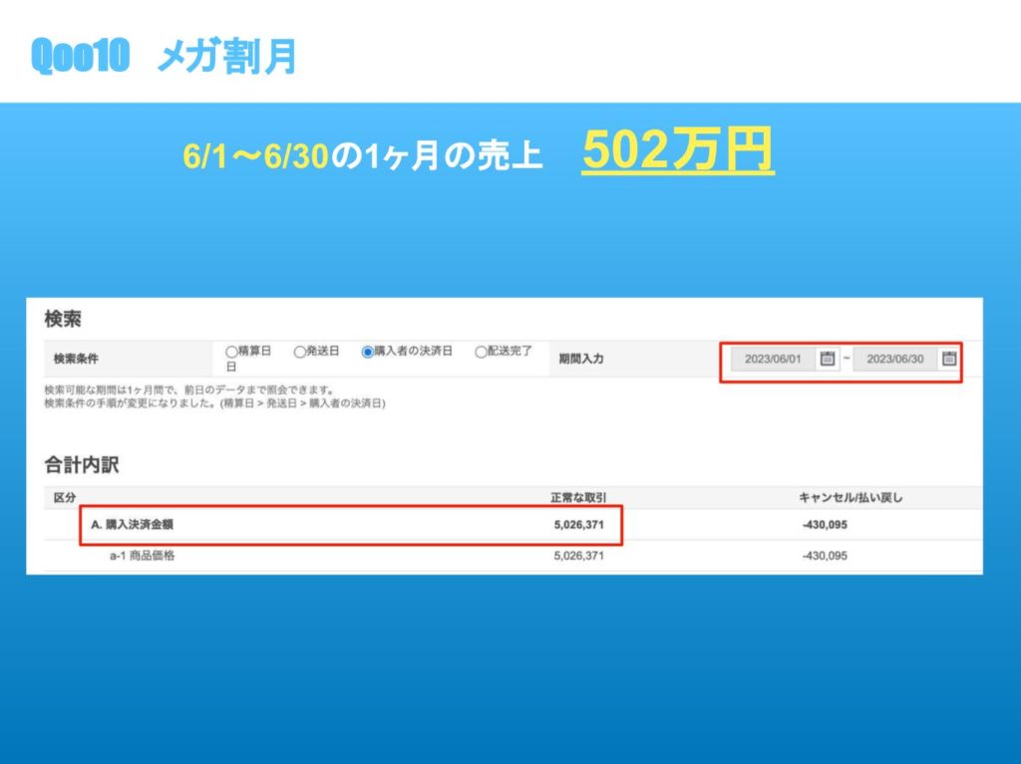
Task: Open the end date calendar icon
Action: pyautogui.click(x=949, y=359)
